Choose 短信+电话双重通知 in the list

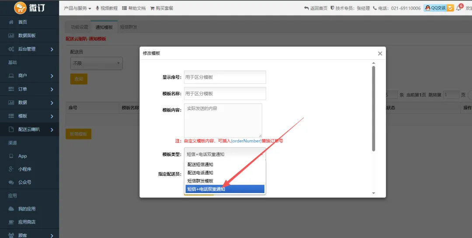225,189
